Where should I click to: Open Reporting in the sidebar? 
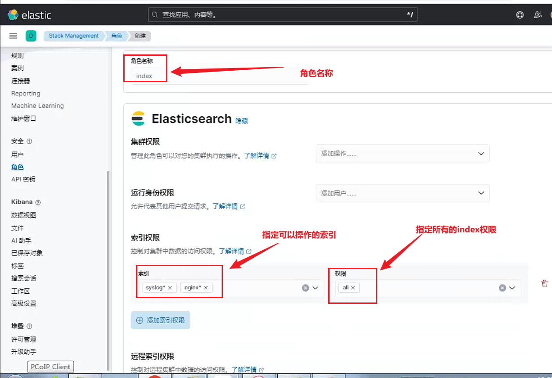coord(25,94)
